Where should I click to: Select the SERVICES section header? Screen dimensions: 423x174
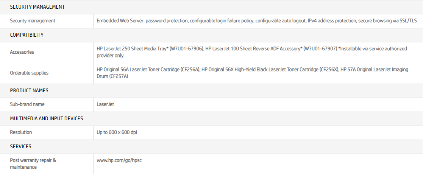pos(20,146)
